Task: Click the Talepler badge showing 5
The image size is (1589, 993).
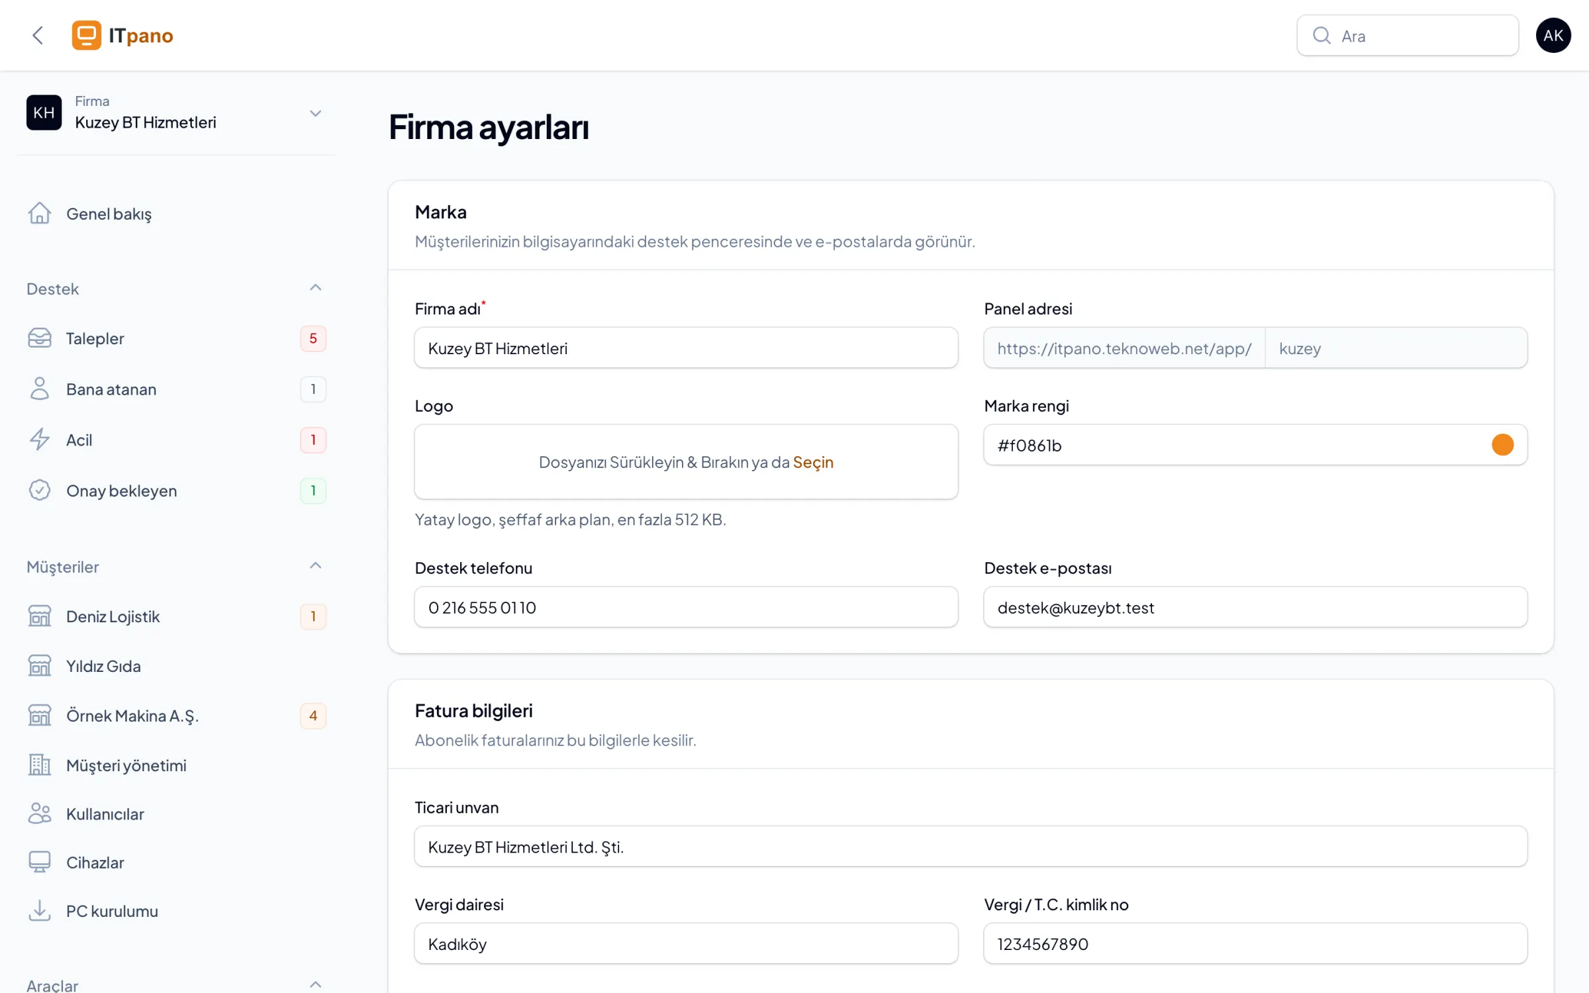Action: click(x=313, y=338)
